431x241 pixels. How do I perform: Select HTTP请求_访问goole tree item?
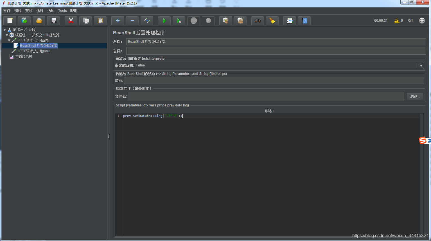34,51
